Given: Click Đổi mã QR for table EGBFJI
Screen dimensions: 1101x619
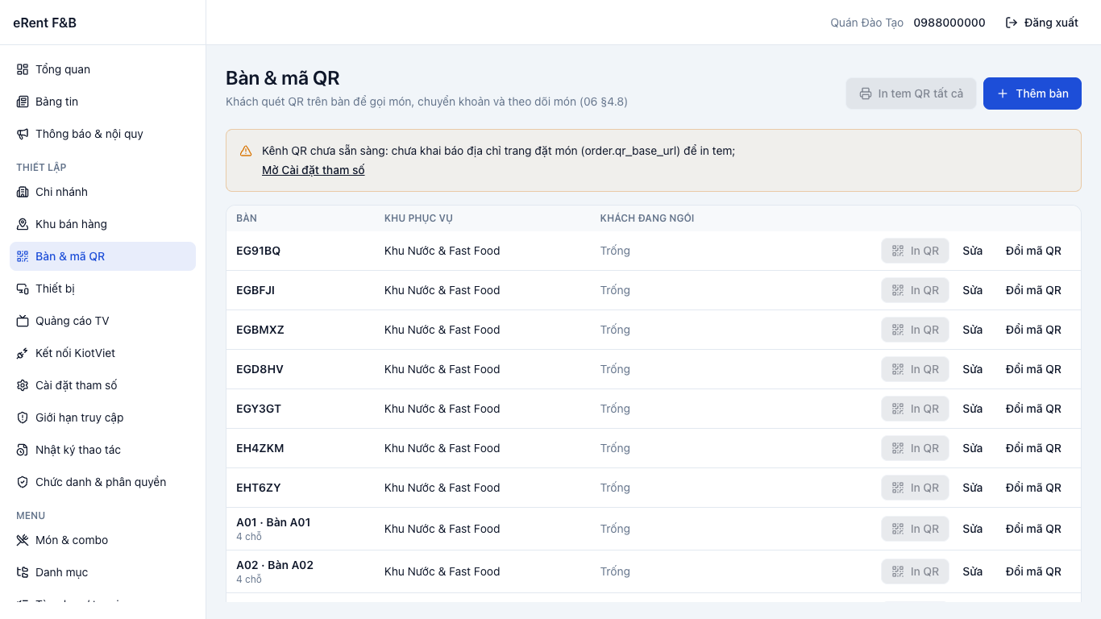Looking at the screenshot, I should click(1033, 290).
